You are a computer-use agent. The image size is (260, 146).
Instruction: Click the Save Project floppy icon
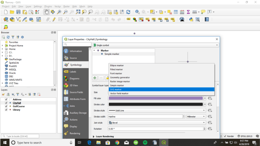tap(18, 12)
